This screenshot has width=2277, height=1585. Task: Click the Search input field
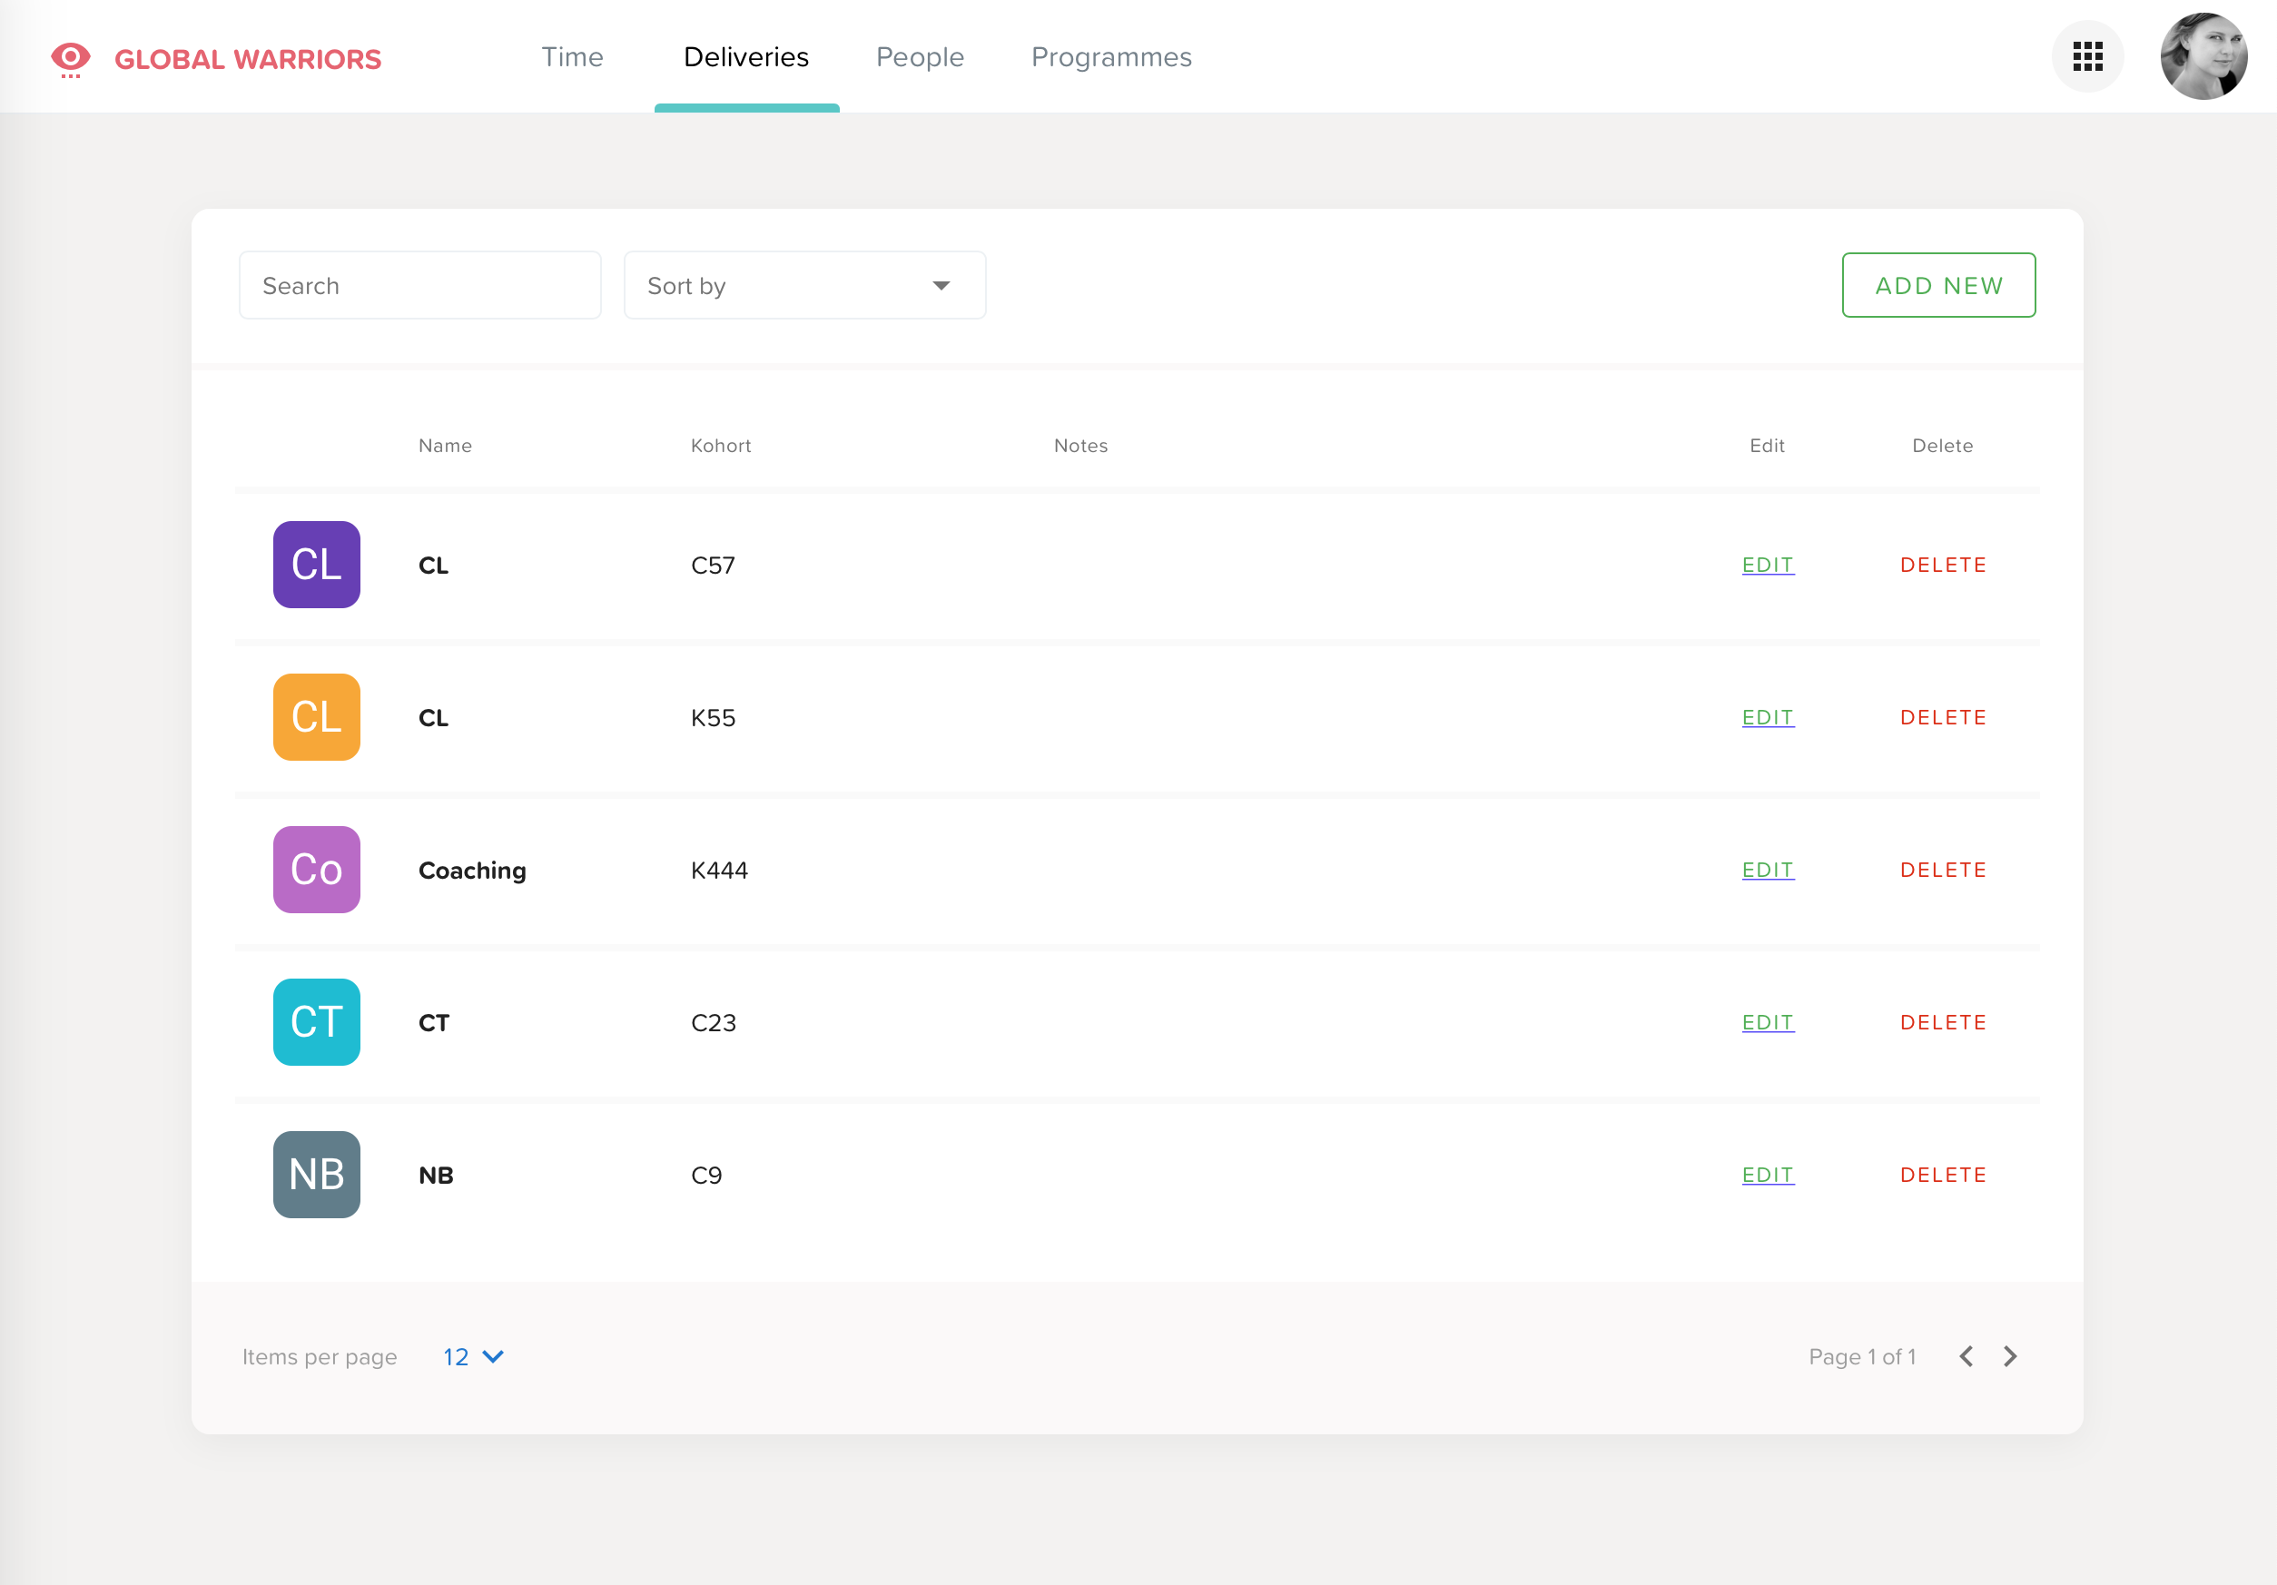point(419,286)
